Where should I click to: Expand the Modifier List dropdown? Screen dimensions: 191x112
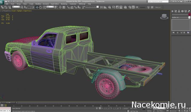181,18
